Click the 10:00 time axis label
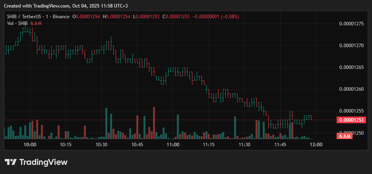372x174 pixels. [30, 145]
